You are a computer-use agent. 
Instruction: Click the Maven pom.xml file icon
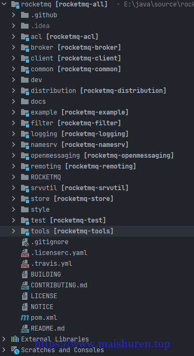25,318
